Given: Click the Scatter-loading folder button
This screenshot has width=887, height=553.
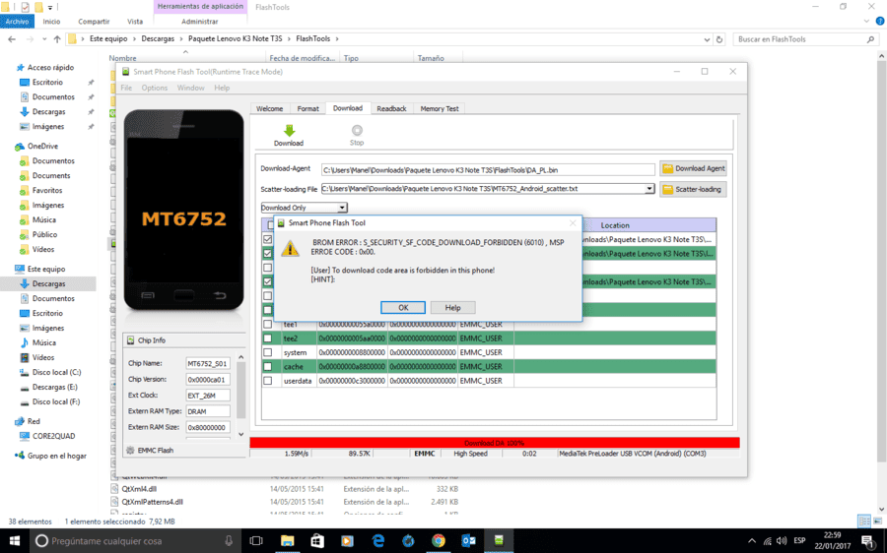Looking at the screenshot, I should click(693, 189).
